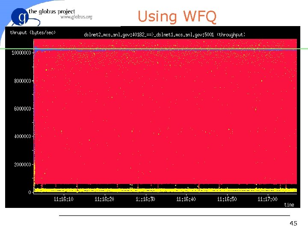This screenshot has width=308, height=231.
Task: Click the dslnet2.mcs.anl.gov throughput graph title
Action: point(165,35)
